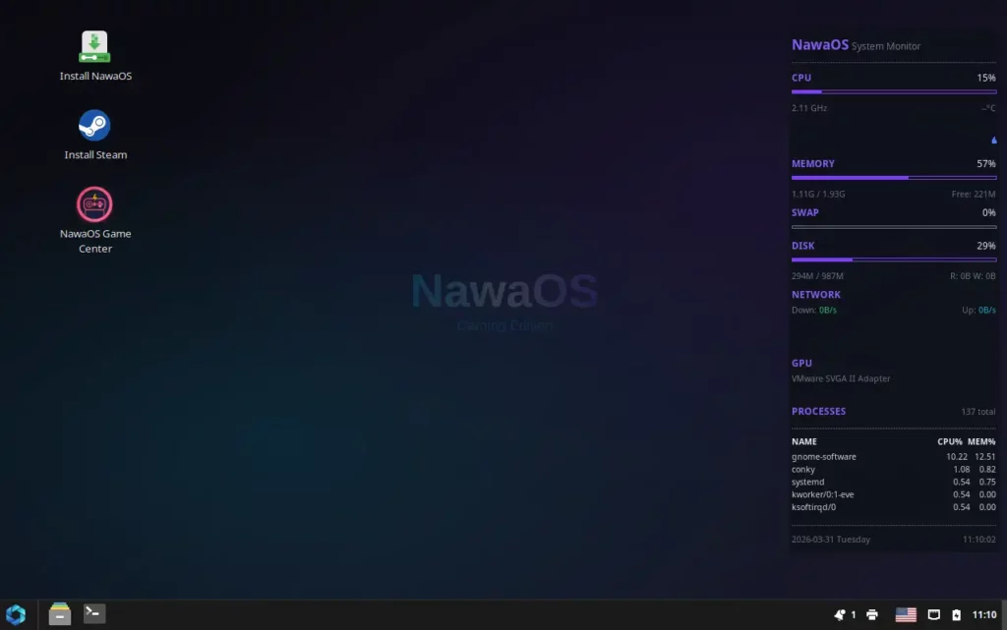This screenshot has width=1007, height=630.
Task: Check battery status from the tray icon
Action: [x=955, y=613]
